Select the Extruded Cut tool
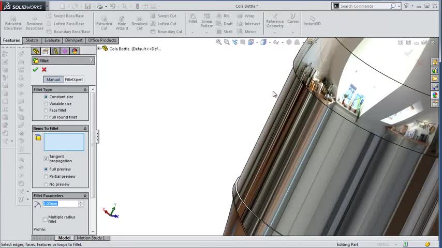This screenshot has width=442, height=248. pyautogui.click(x=104, y=23)
